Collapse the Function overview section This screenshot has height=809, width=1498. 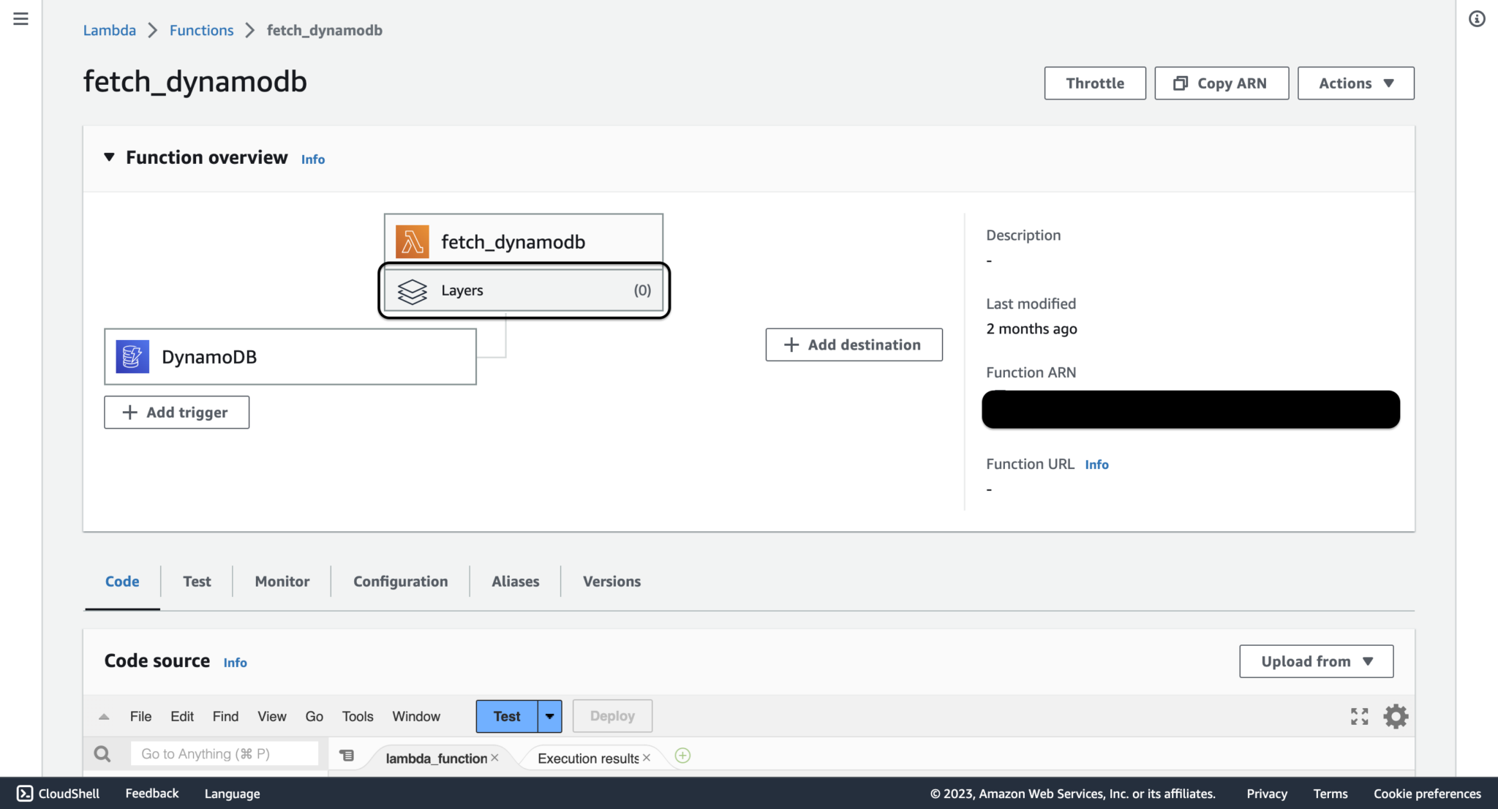(108, 157)
